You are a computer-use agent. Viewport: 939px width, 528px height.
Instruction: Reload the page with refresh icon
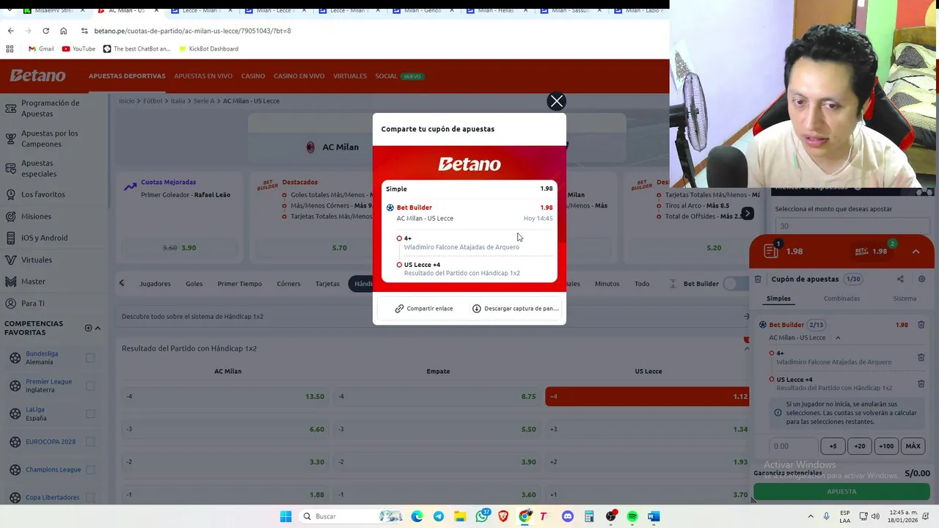(x=45, y=31)
